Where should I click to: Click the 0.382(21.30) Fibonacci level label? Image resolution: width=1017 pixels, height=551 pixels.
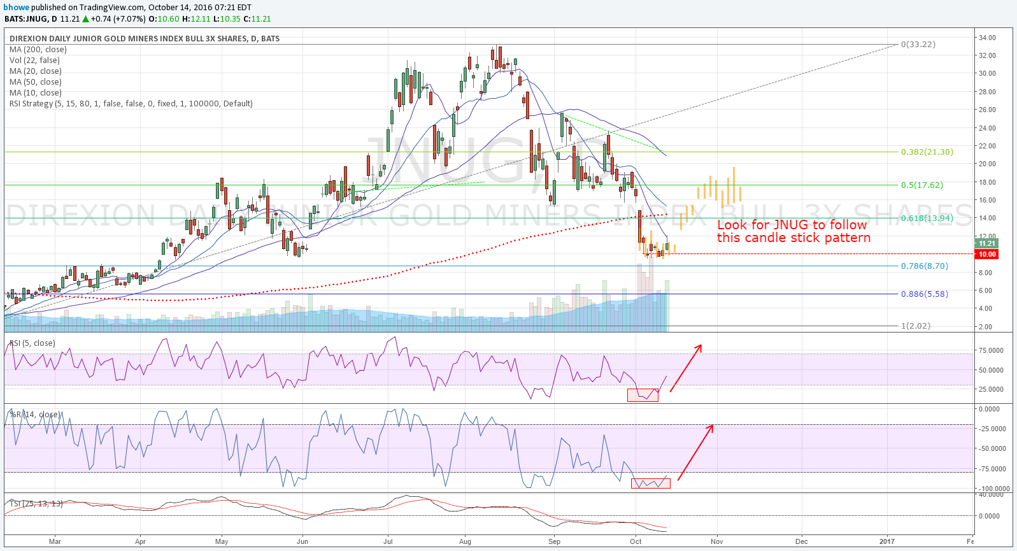click(x=927, y=152)
